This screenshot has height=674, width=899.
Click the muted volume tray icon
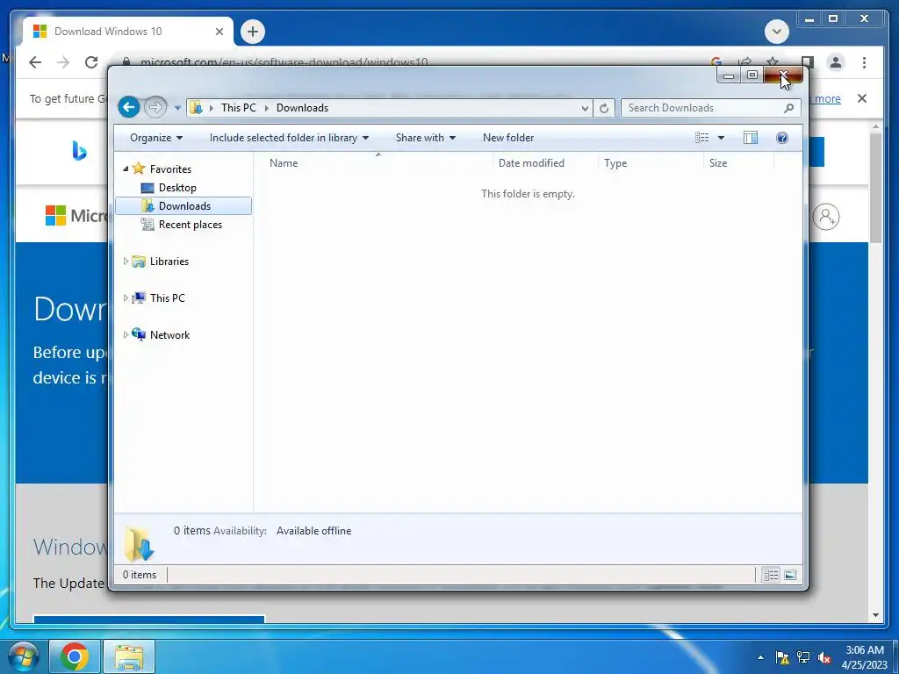(x=824, y=657)
